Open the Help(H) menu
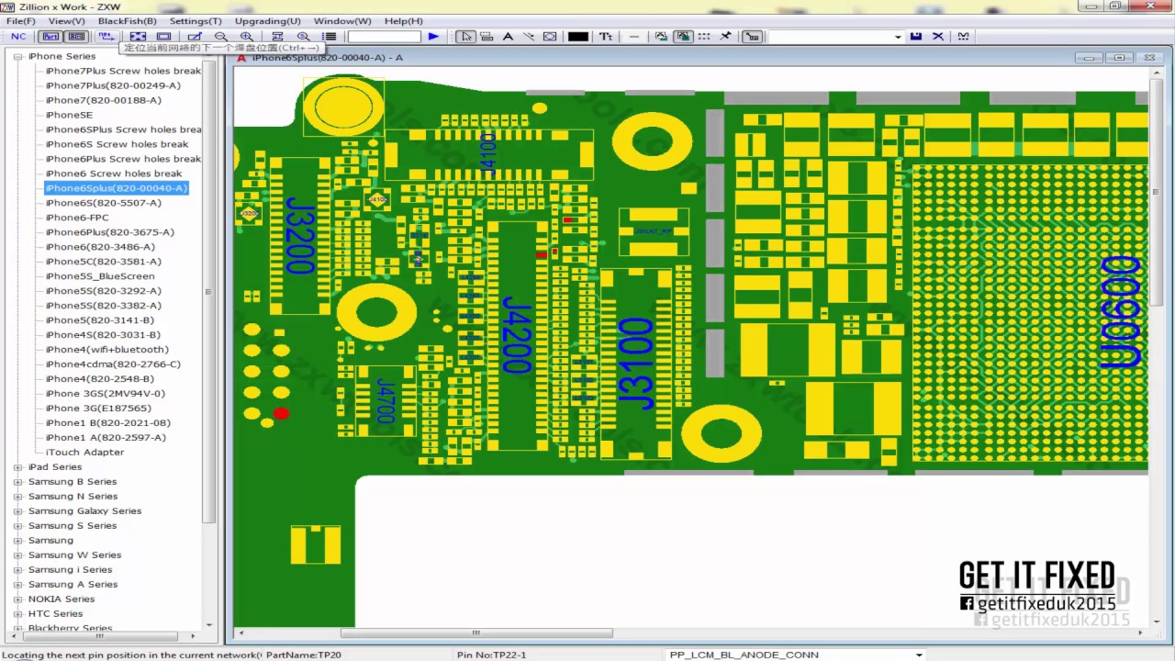 point(404,21)
